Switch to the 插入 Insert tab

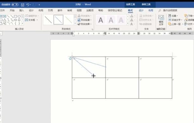point(22,10)
